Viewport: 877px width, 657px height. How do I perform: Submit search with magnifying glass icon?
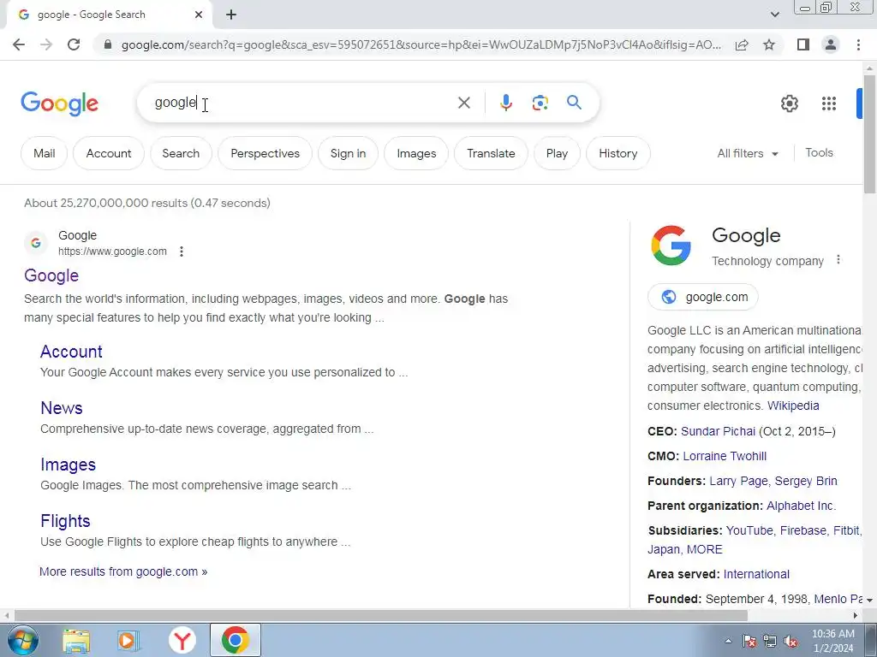(574, 103)
